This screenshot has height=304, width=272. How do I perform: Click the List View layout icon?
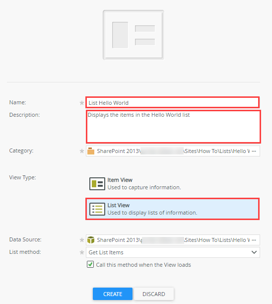97,209
